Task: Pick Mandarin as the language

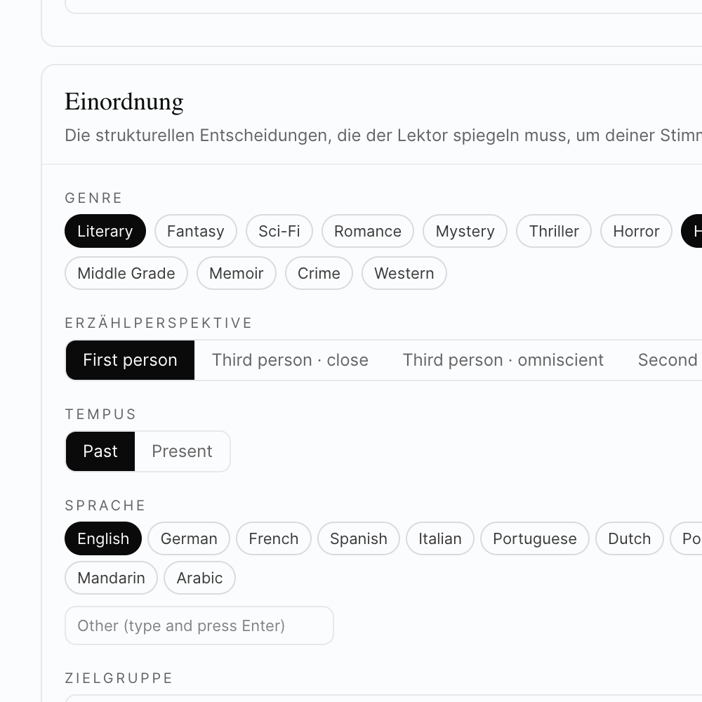Action: [x=111, y=578]
